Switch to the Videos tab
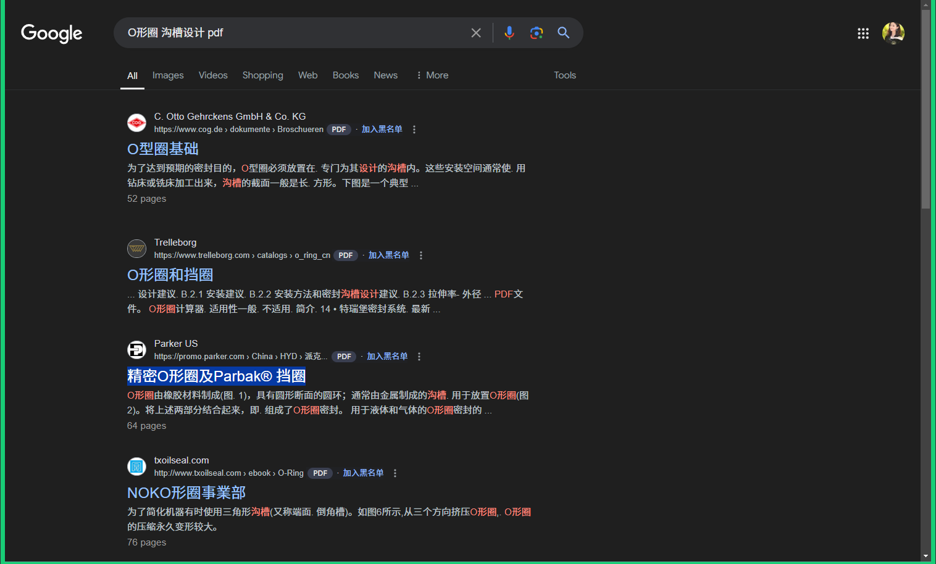Image resolution: width=936 pixels, height=564 pixels. tap(213, 75)
